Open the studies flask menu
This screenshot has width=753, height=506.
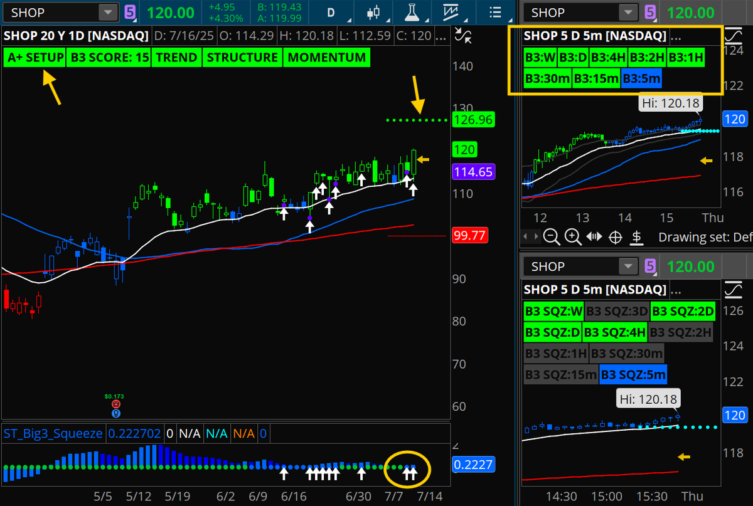[x=412, y=12]
